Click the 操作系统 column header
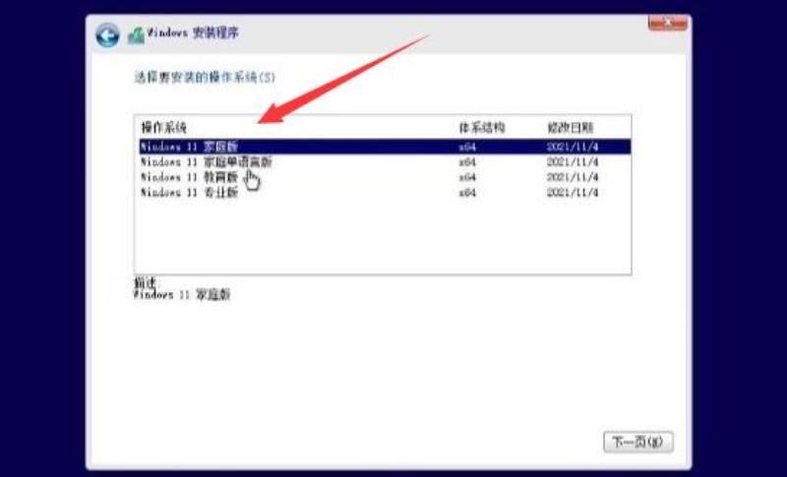 tap(164, 128)
